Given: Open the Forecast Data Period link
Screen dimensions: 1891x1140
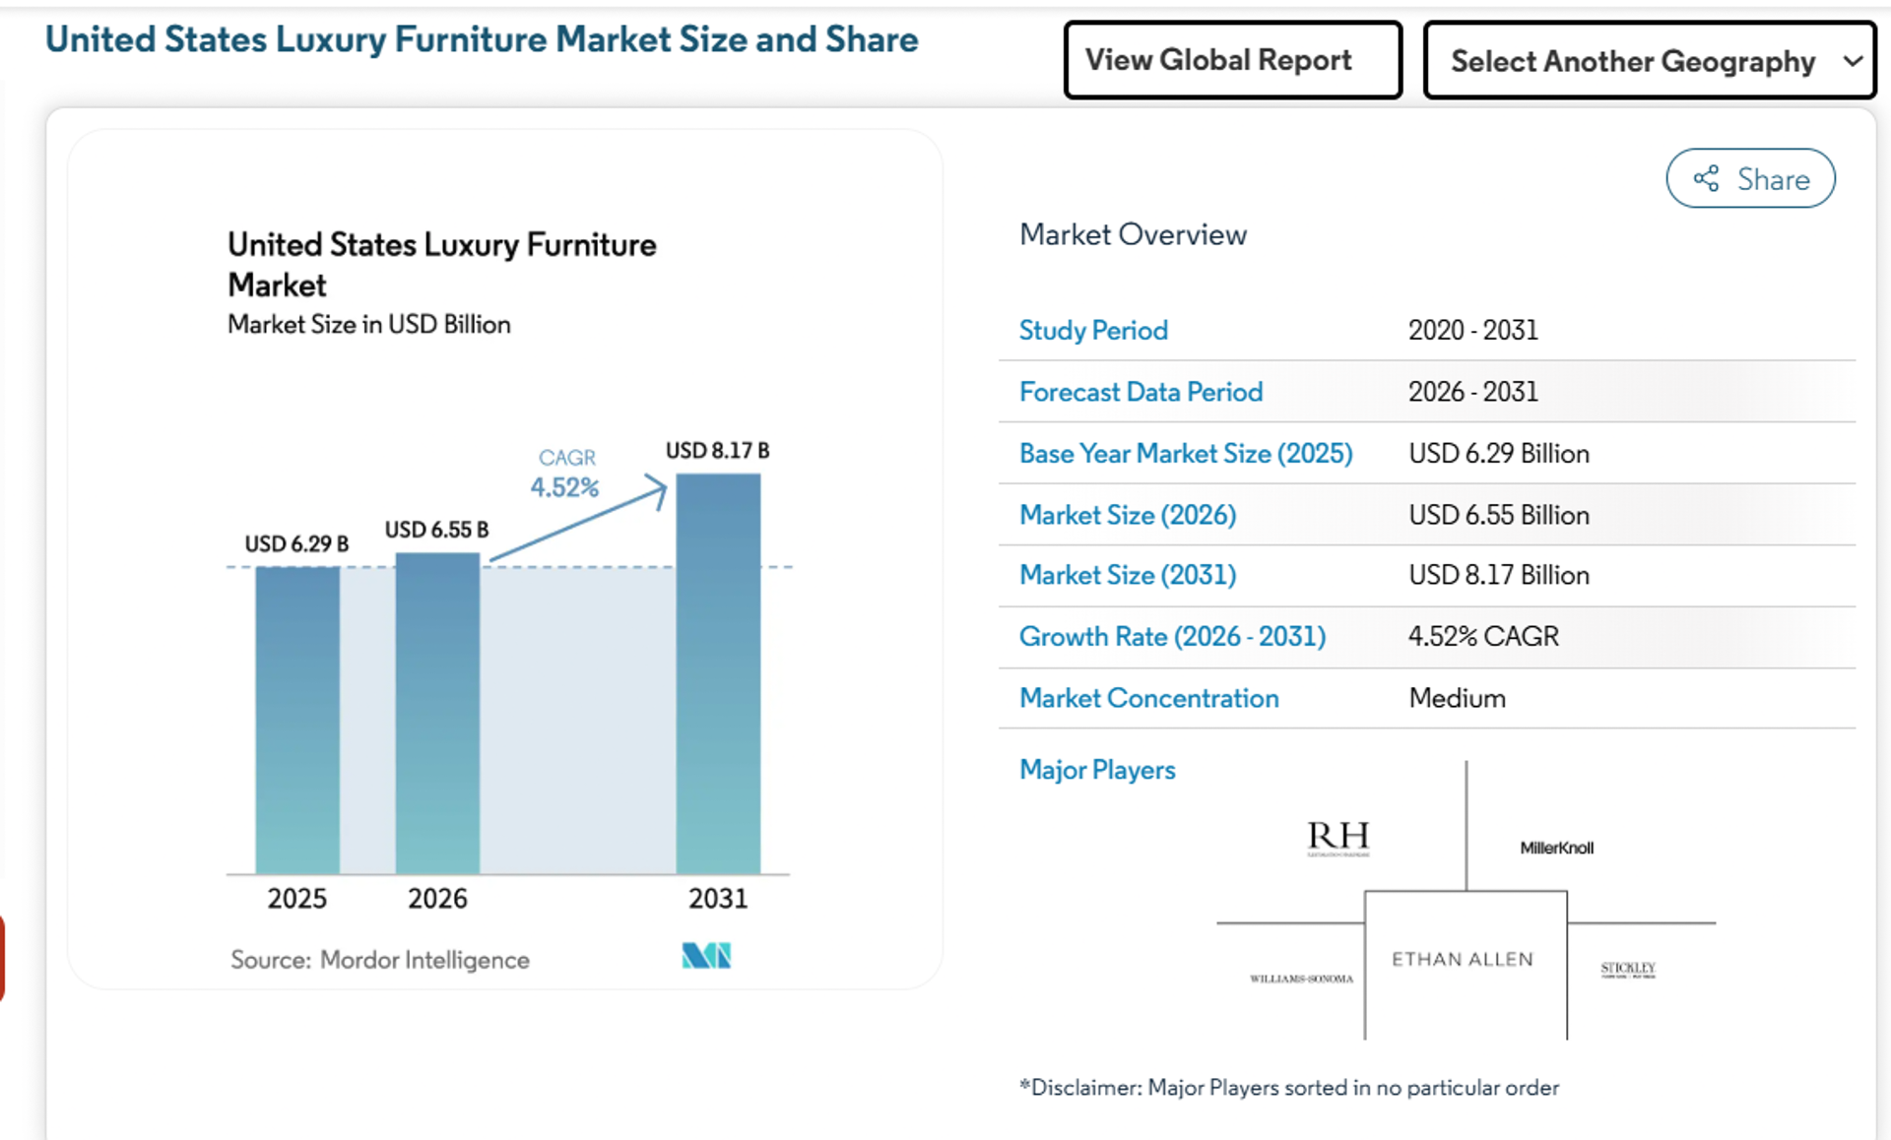Looking at the screenshot, I should [x=1141, y=392].
